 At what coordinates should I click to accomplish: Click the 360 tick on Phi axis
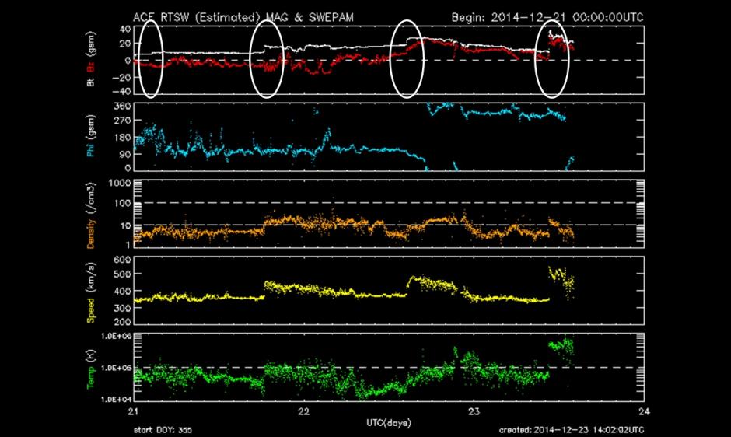coord(121,106)
